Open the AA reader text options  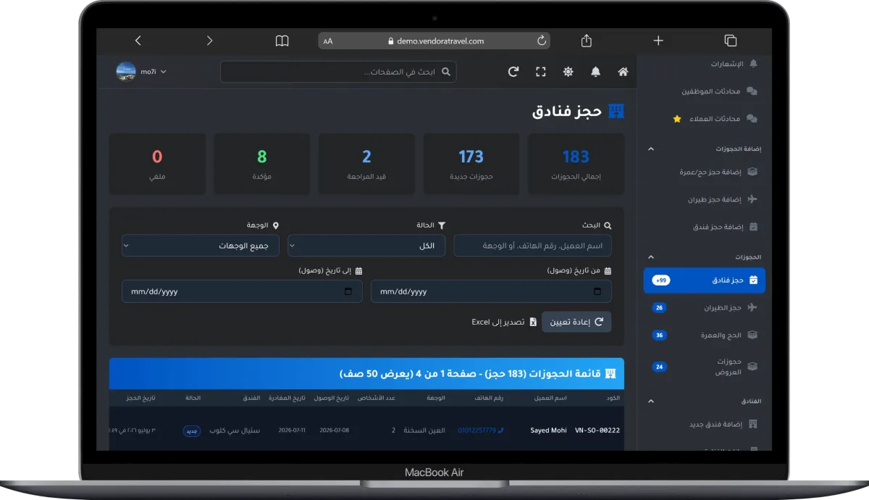[x=328, y=41]
